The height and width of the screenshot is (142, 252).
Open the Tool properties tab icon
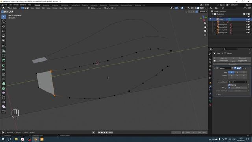tap(210, 54)
